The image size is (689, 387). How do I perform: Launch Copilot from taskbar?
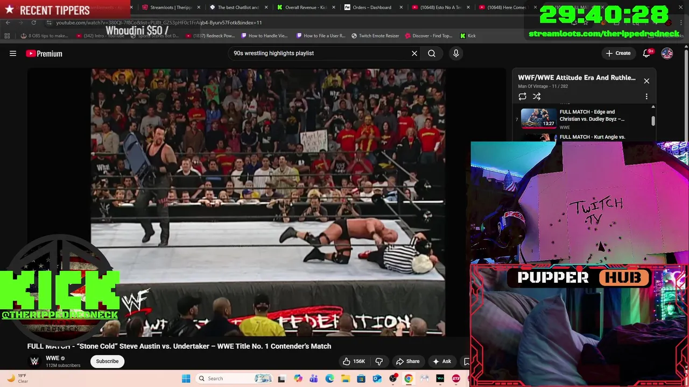298,378
